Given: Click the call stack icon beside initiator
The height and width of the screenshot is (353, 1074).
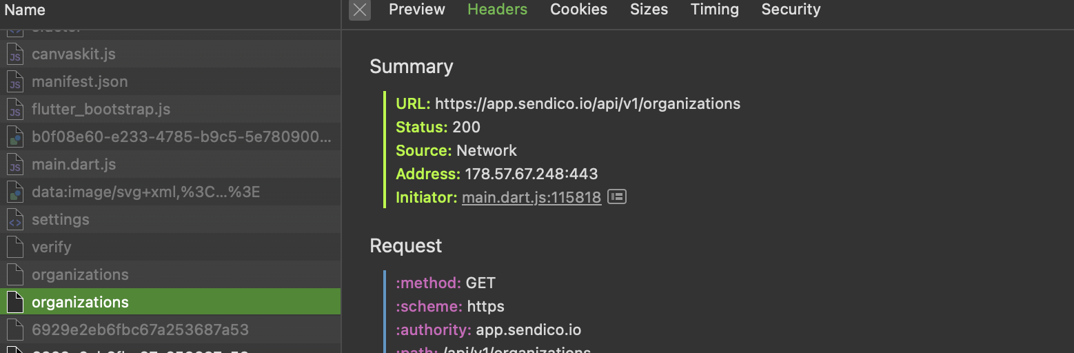Looking at the screenshot, I should [x=617, y=197].
